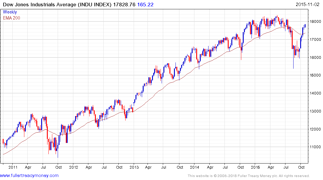Screen dimensions: 323x180
Task: Click the 2013 year label on time axis
Action: [134, 167]
